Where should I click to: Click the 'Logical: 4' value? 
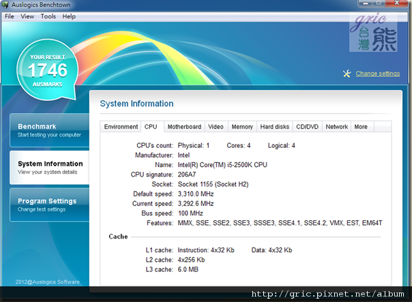point(282,145)
